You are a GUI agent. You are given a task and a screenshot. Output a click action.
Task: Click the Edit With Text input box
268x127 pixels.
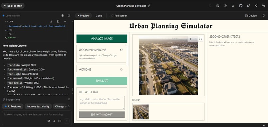coord(102,103)
